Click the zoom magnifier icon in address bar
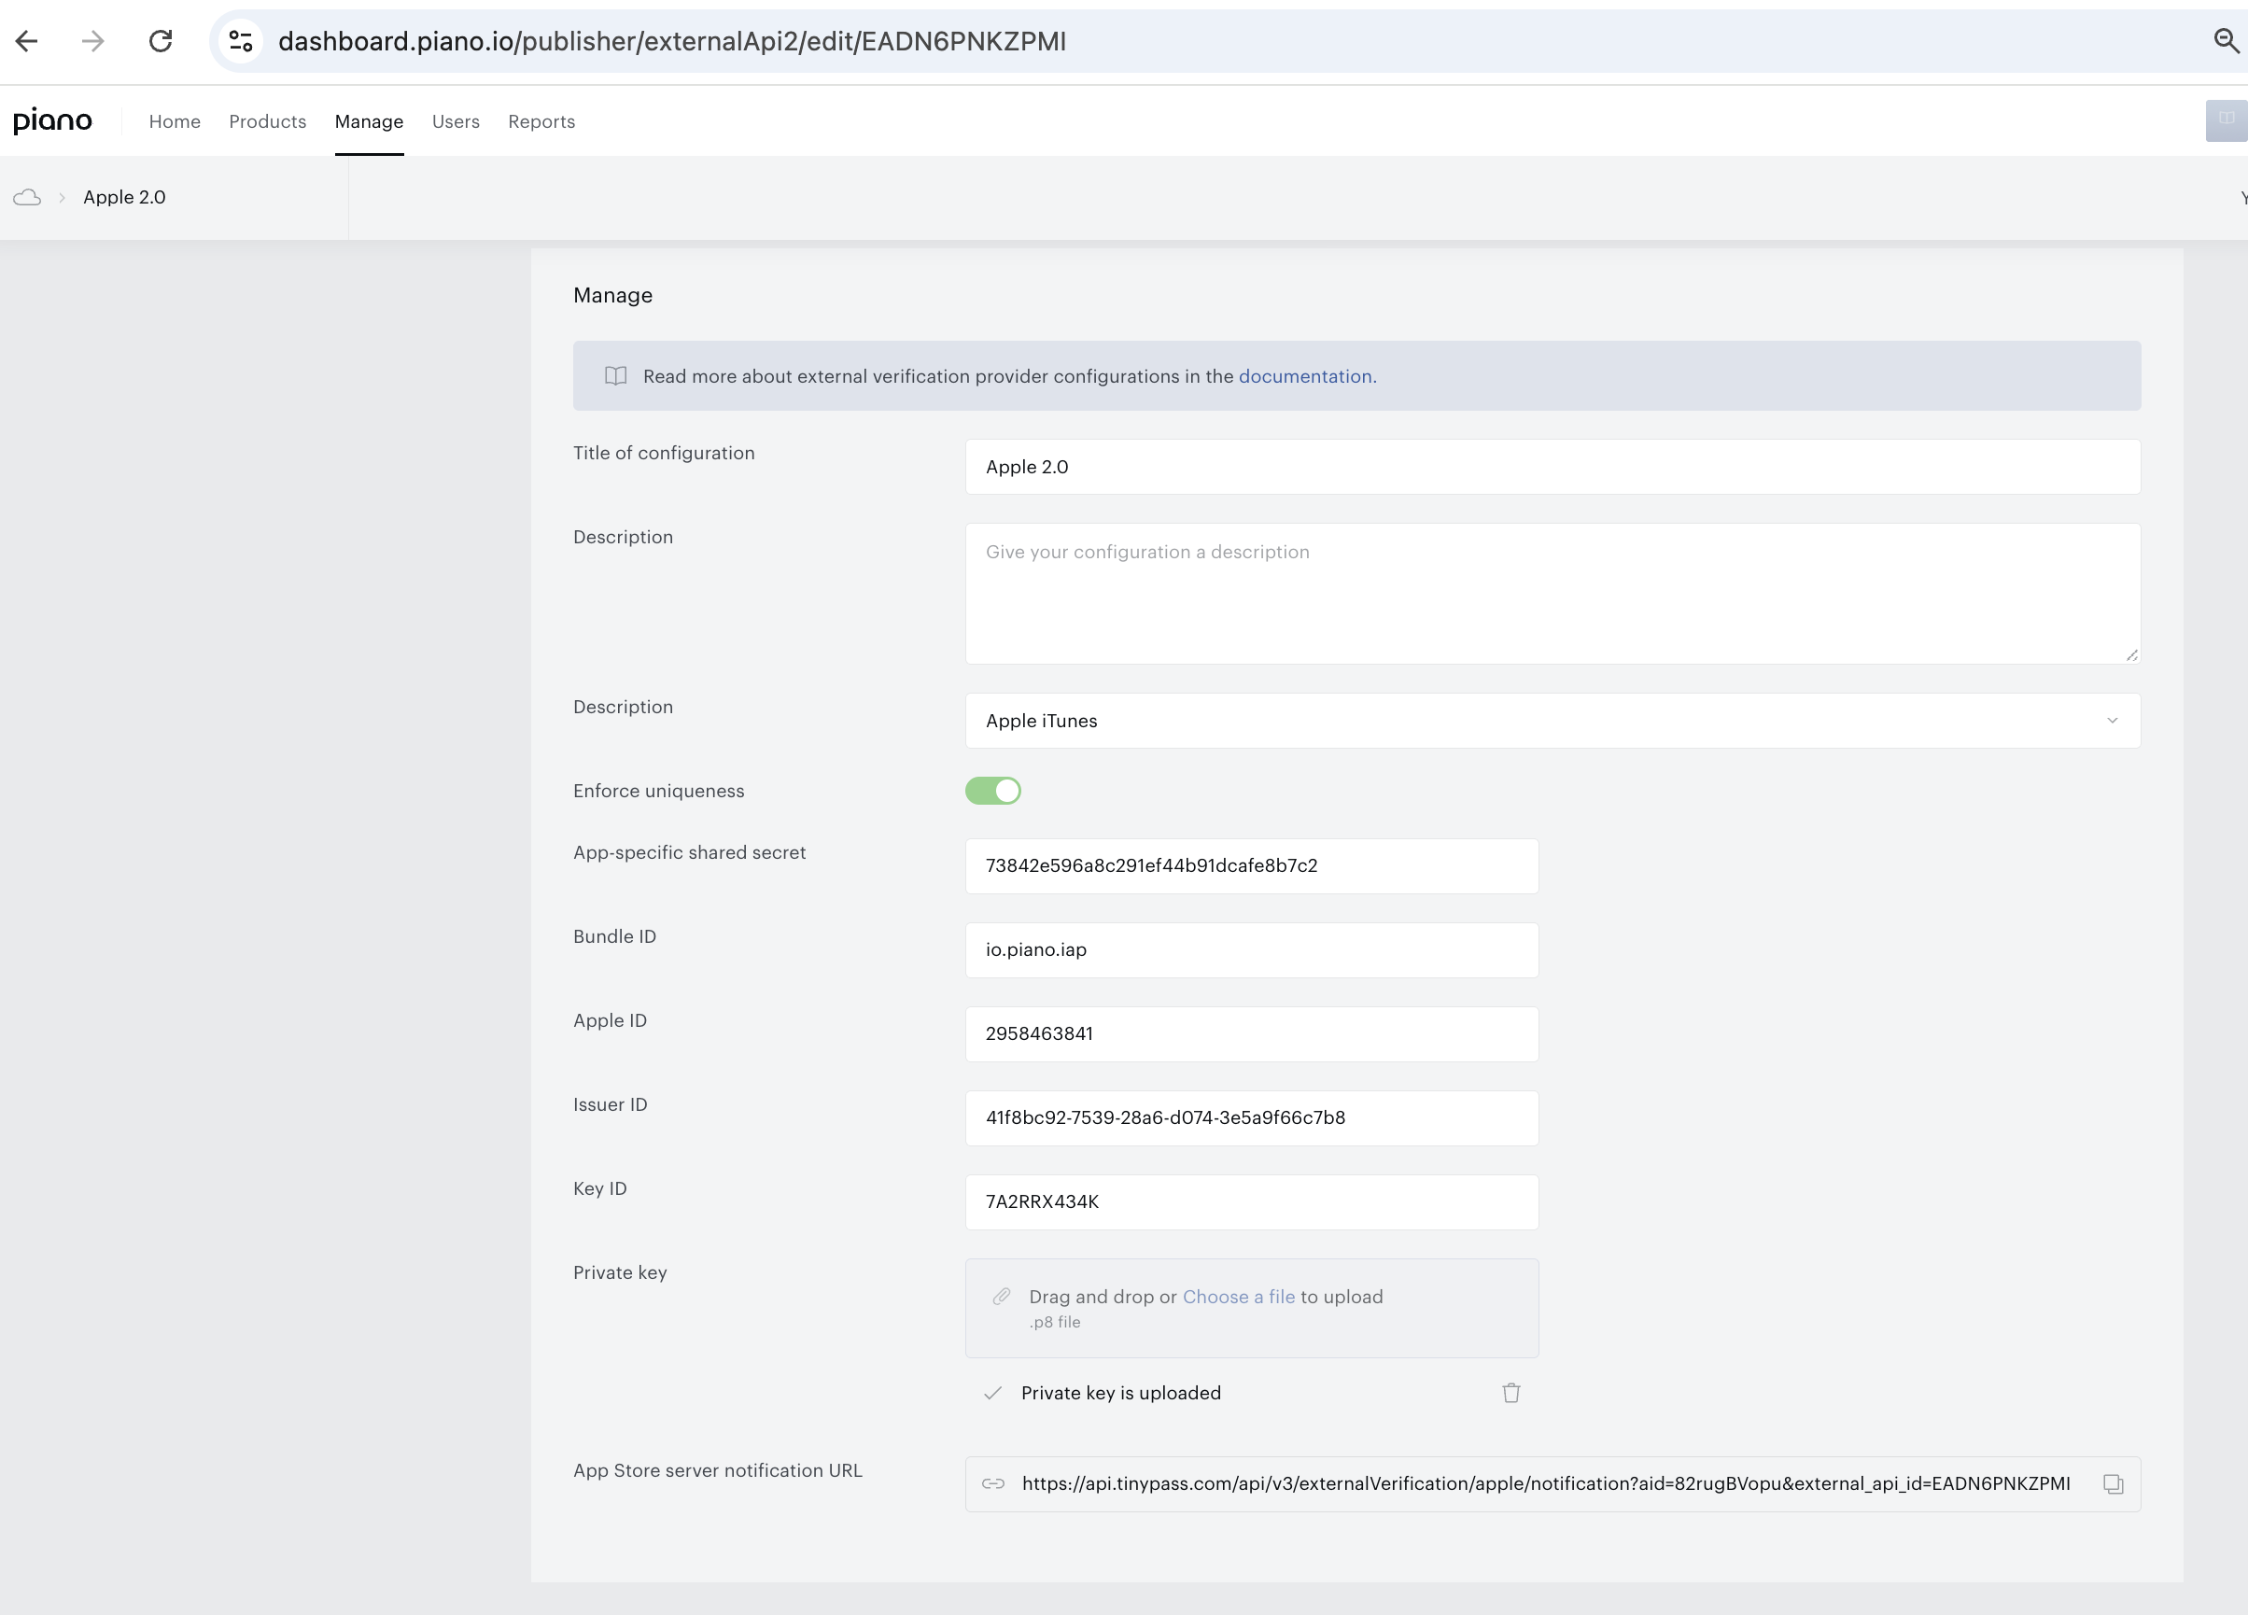Screen dimensions: 2248x1615 [2227, 41]
